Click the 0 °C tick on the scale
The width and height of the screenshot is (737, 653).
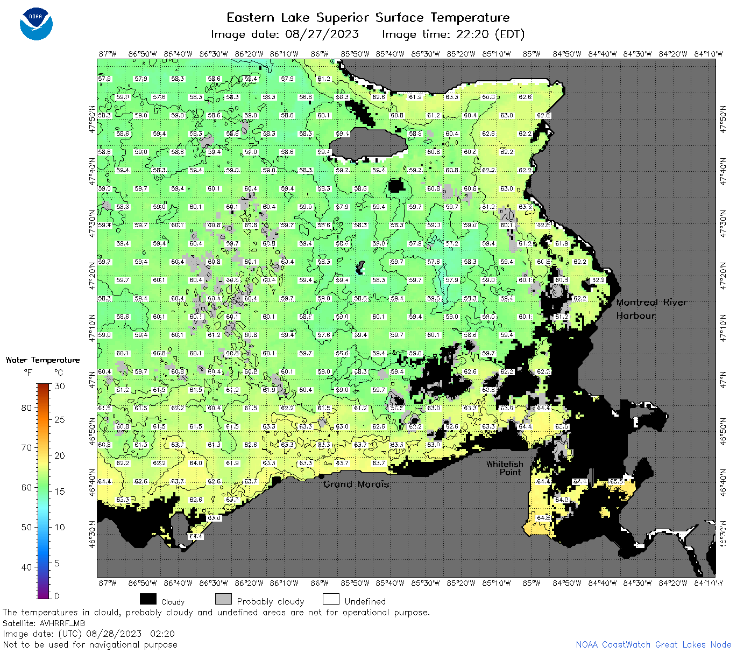click(x=57, y=596)
